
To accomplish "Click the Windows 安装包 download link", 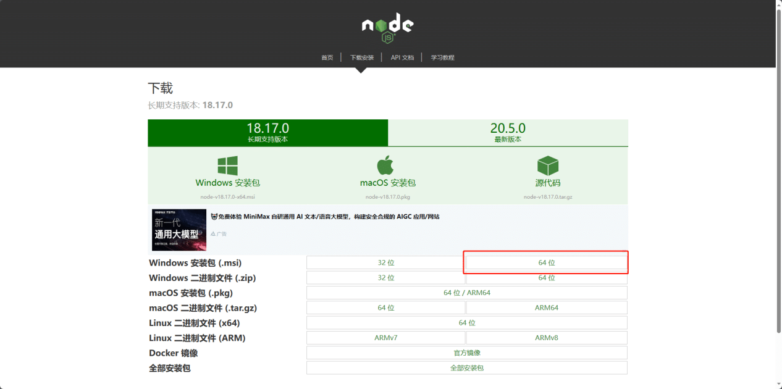I will click(227, 183).
